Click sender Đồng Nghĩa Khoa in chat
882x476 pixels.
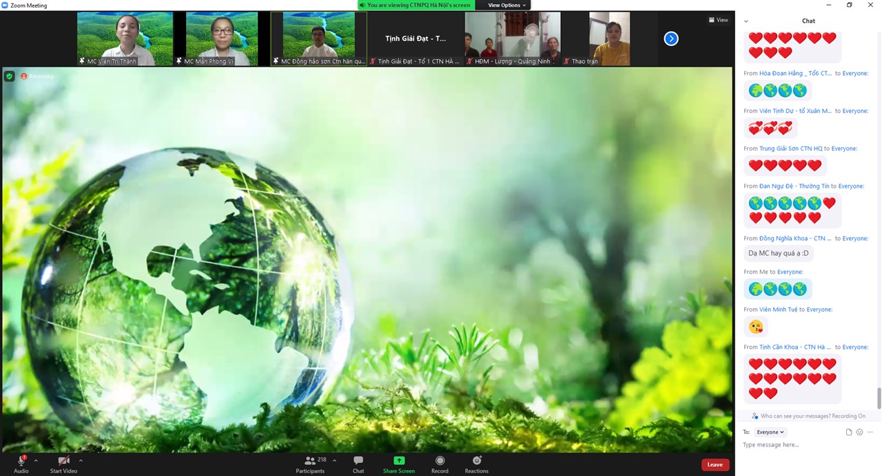click(795, 238)
